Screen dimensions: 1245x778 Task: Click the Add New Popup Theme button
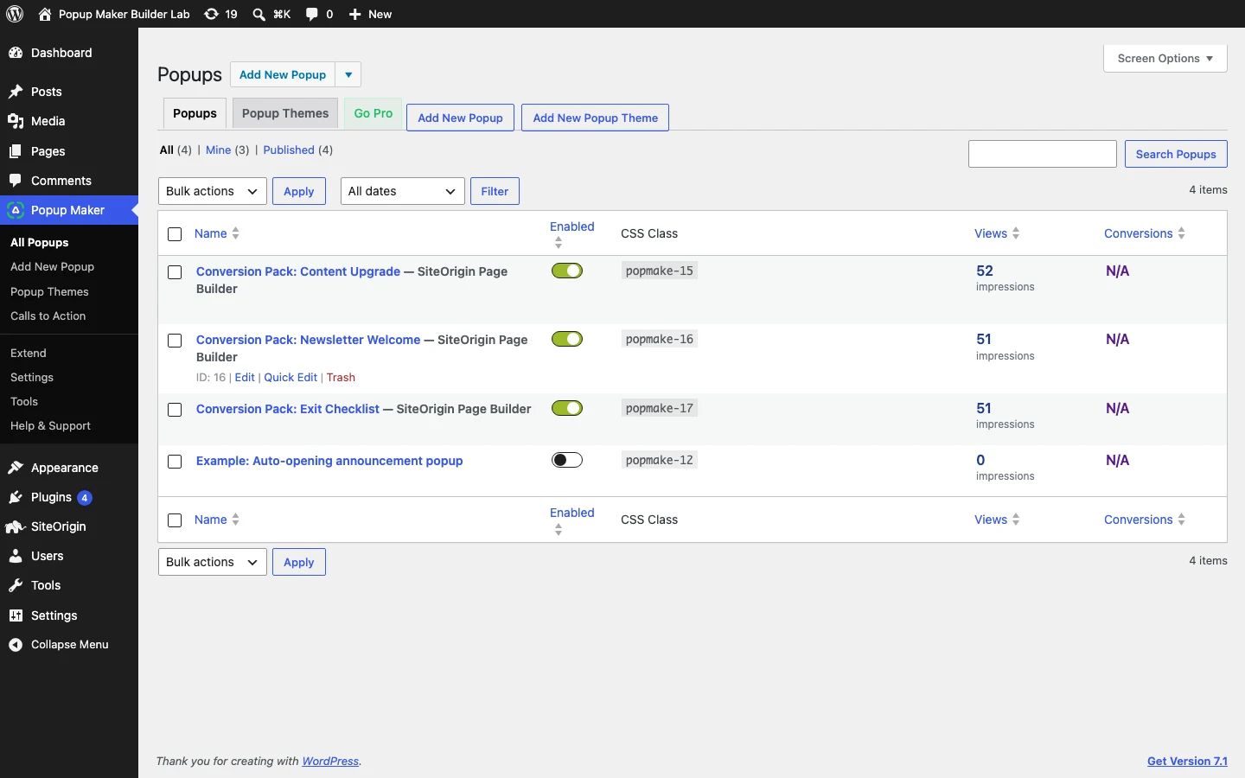596,118
